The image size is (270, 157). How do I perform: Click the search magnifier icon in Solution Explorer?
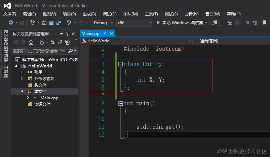coord(70,51)
